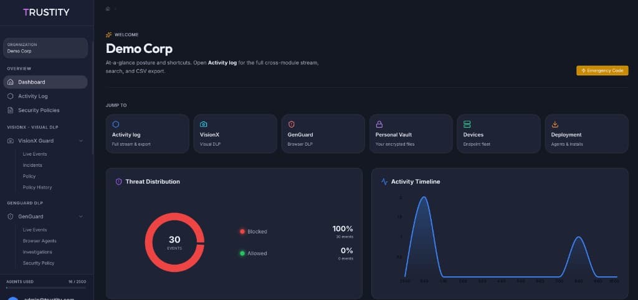Expand the VisionX Guard chevron
Viewport: 638px width, 300px height.
tap(81, 141)
